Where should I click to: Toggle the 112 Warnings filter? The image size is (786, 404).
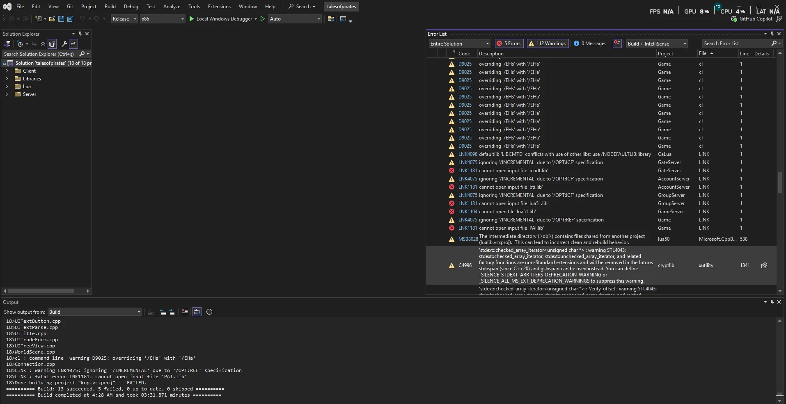tap(548, 43)
